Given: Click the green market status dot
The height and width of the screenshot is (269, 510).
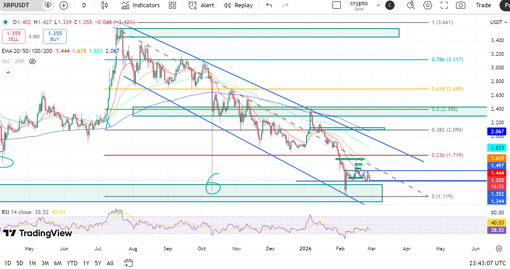Looking at the screenshot, I should pyautogui.click(x=5, y=22).
